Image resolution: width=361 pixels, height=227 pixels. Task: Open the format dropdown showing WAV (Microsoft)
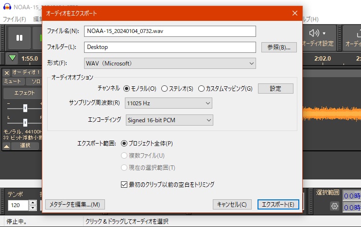tap(170, 63)
